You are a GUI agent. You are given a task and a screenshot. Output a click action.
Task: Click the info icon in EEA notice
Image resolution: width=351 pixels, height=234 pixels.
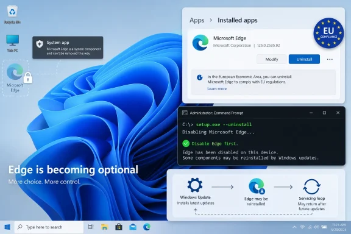(x=199, y=77)
